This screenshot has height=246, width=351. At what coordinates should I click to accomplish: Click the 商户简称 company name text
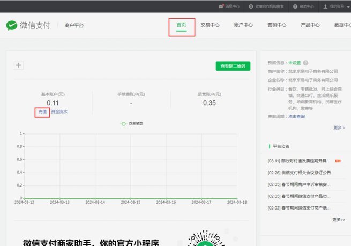[313, 71]
